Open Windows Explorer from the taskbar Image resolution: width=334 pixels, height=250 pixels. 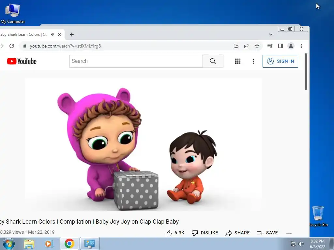pos(29,243)
